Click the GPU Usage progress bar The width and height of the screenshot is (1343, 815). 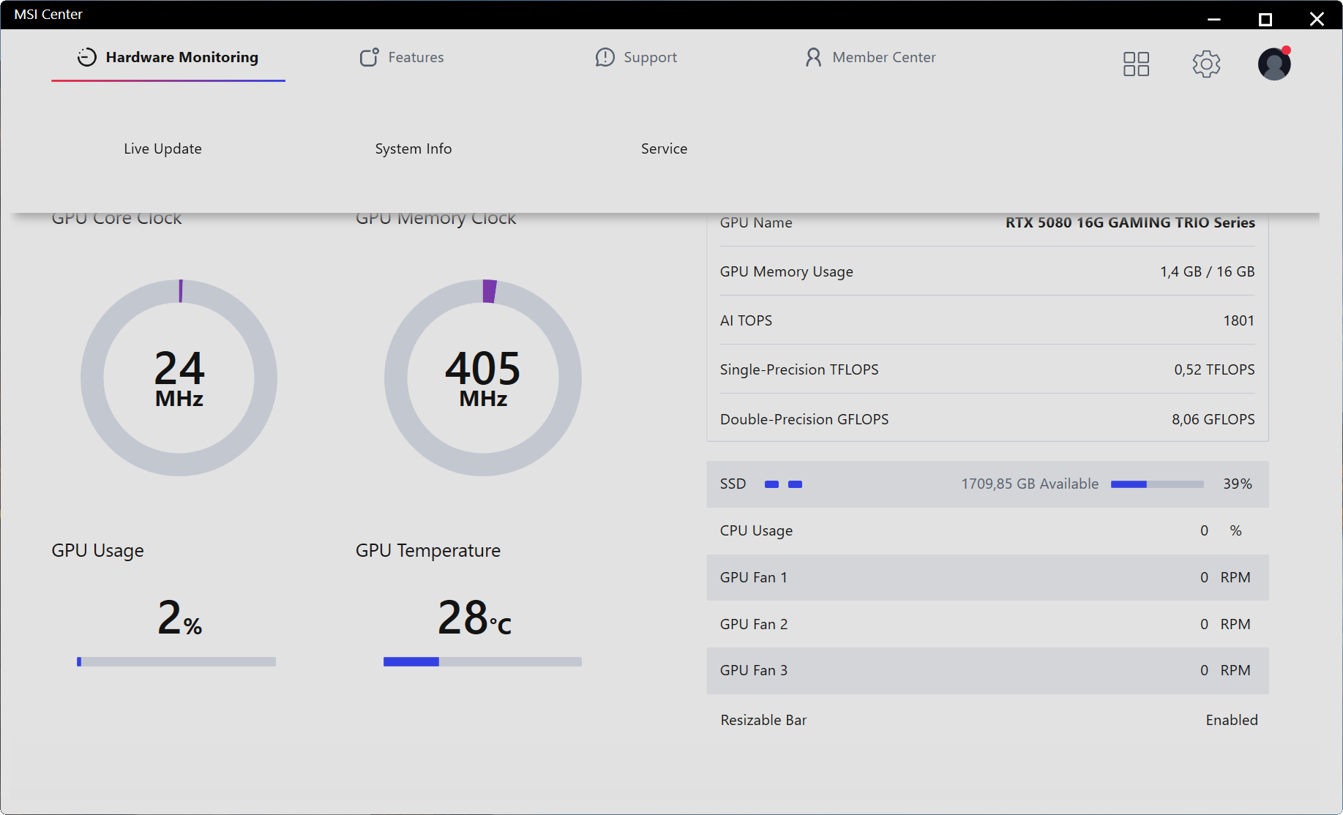coord(176,661)
